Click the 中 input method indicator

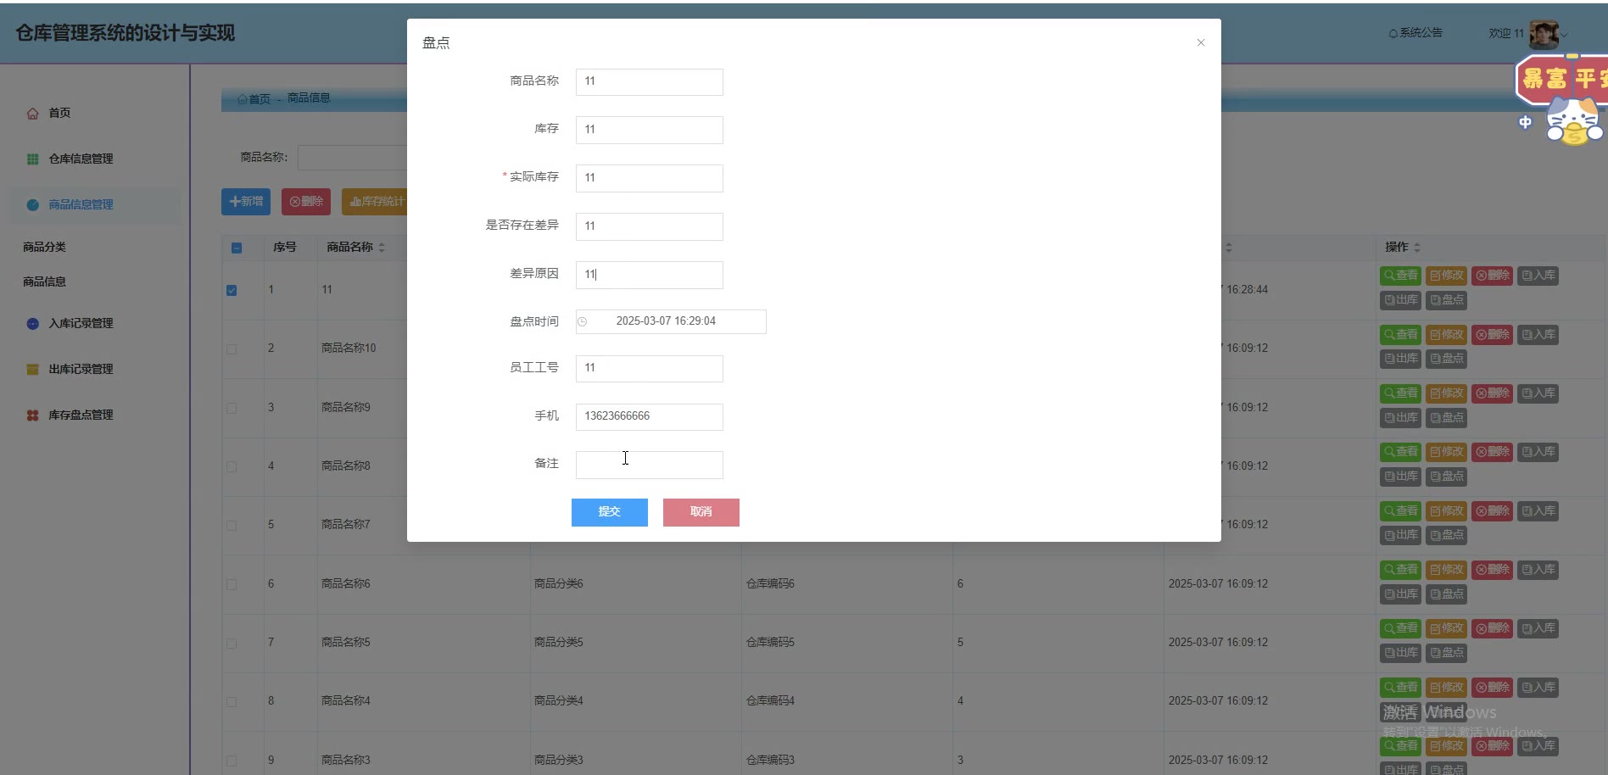(1525, 122)
